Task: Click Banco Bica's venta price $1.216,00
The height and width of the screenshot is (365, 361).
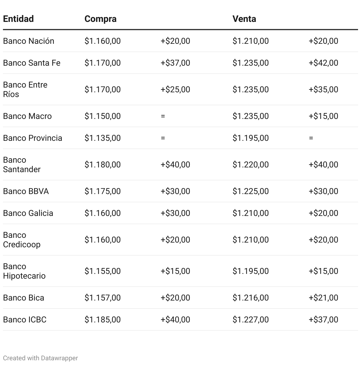Action: tap(250, 298)
